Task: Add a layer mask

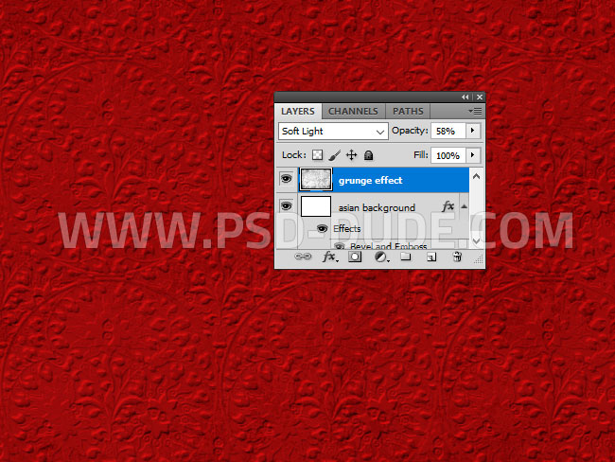Action: (x=355, y=258)
